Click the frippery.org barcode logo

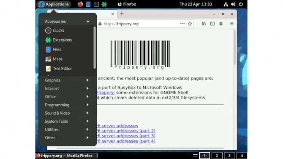click(140, 55)
